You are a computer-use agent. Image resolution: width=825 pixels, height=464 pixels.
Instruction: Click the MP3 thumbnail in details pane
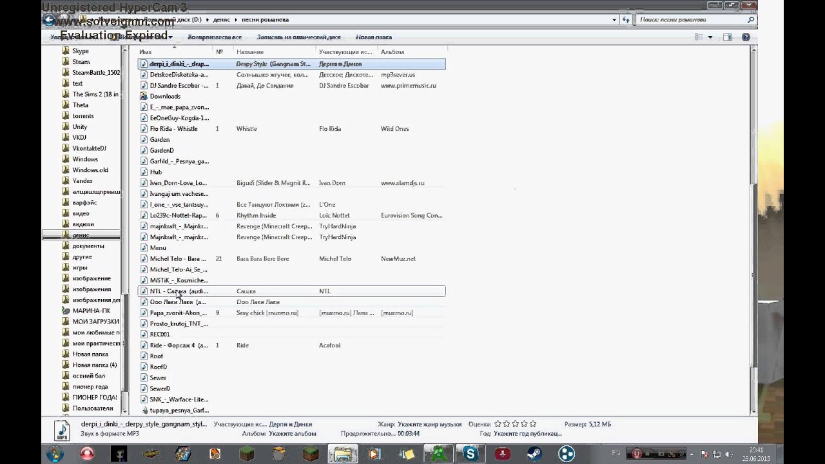[x=61, y=430]
